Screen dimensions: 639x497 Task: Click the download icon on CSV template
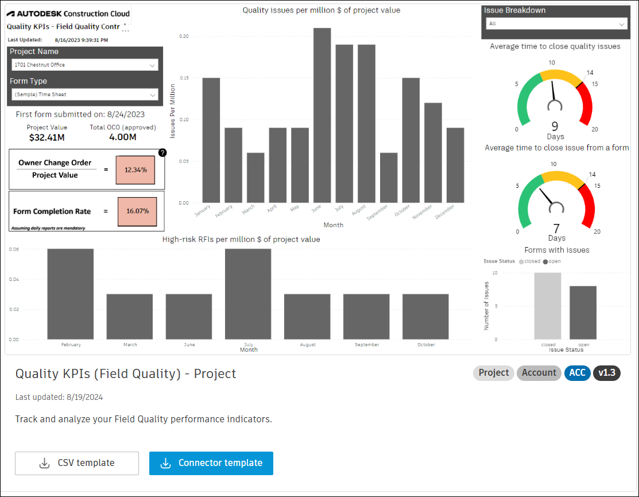click(44, 463)
